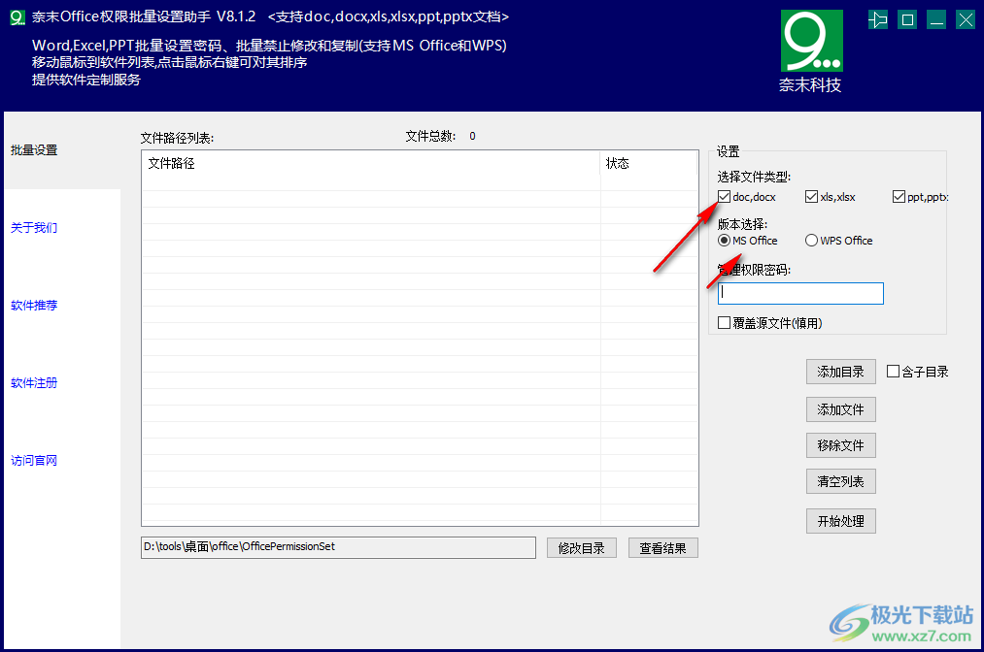Screen dimensions: 984x652
Task: Click the 添加文件 button
Action: [x=841, y=410]
